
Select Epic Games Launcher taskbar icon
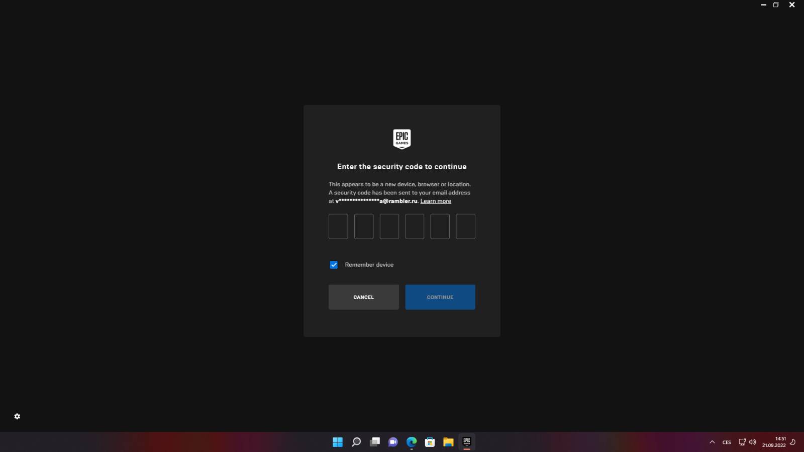click(x=467, y=442)
